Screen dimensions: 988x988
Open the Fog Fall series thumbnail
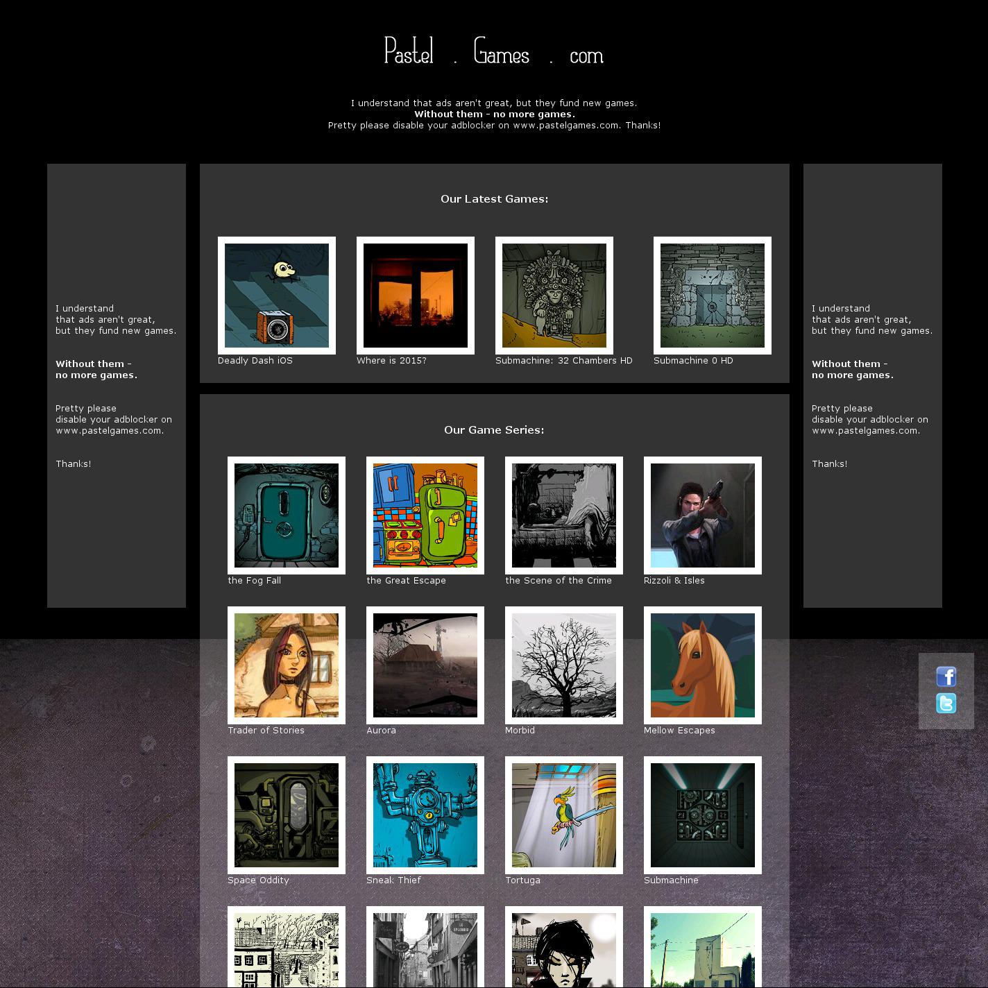tap(287, 516)
